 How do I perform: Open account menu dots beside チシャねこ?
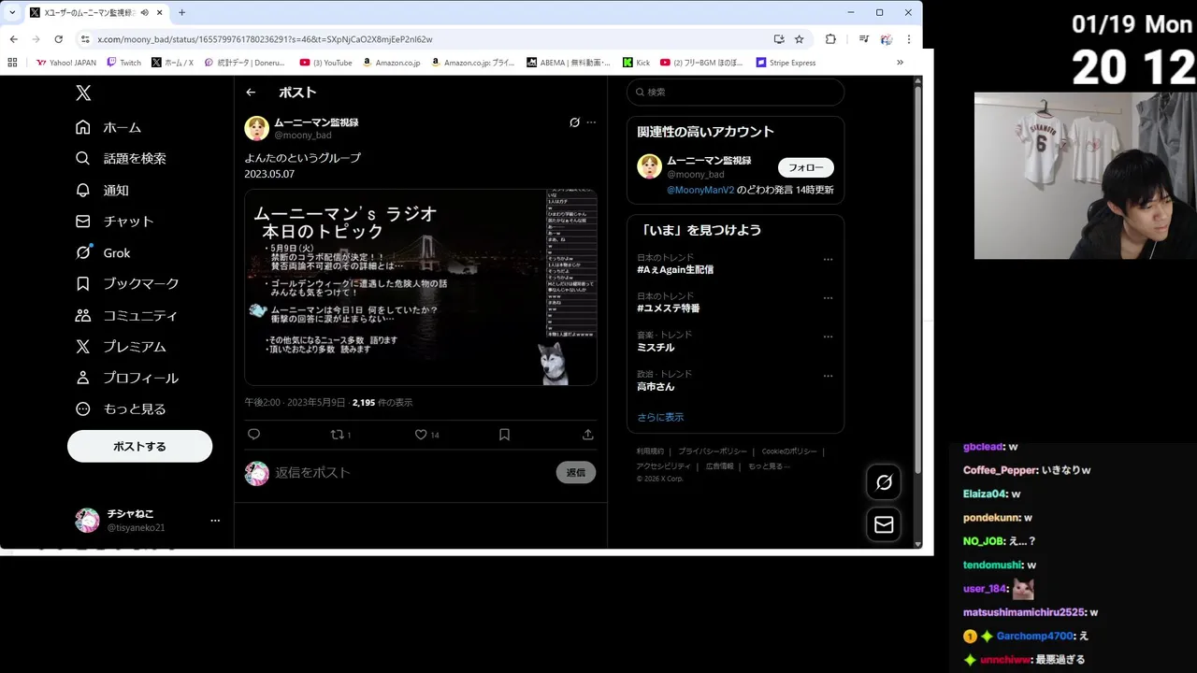tap(215, 521)
